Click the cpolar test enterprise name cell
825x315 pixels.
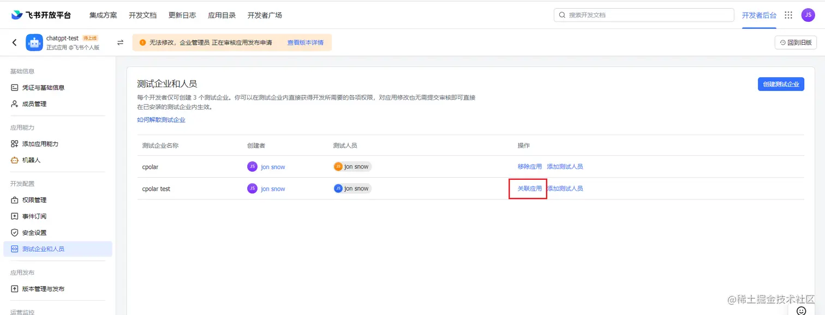click(156, 189)
